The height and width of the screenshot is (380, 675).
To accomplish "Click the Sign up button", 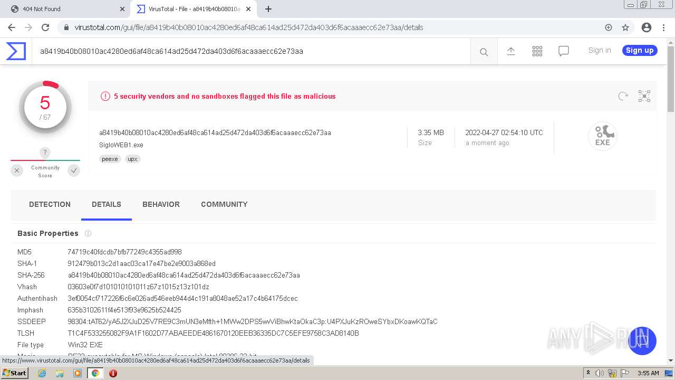I will click(x=640, y=50).
